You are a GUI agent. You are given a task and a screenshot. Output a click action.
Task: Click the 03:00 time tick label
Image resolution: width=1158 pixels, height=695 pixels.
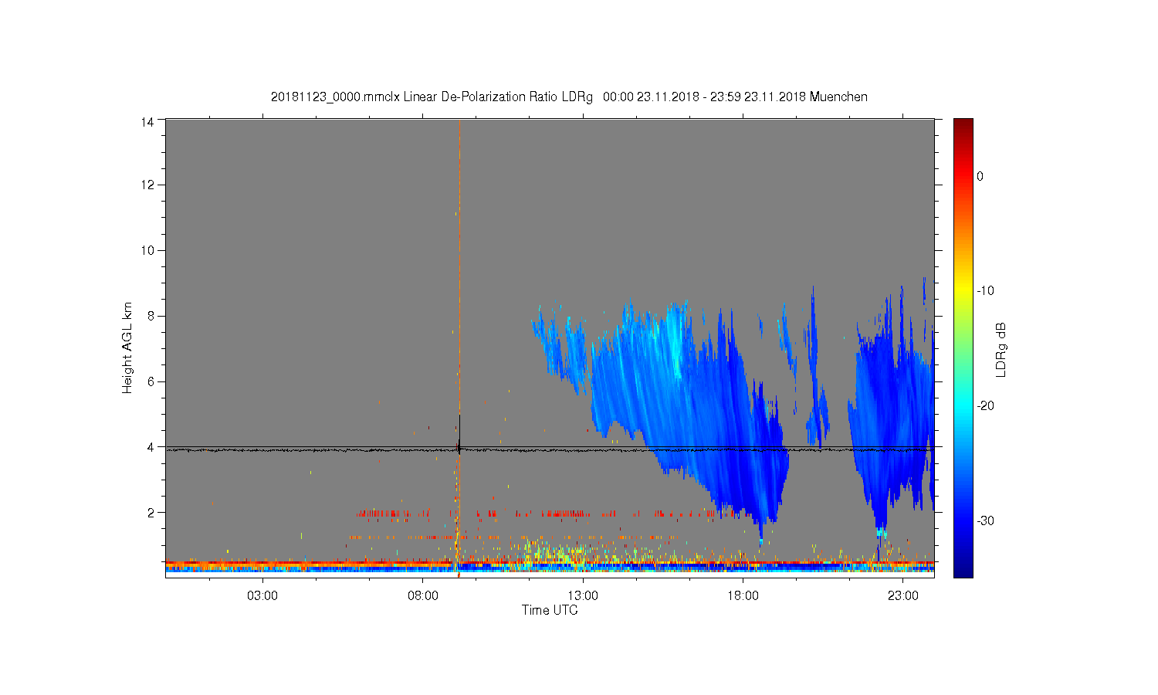click(262, 596)
